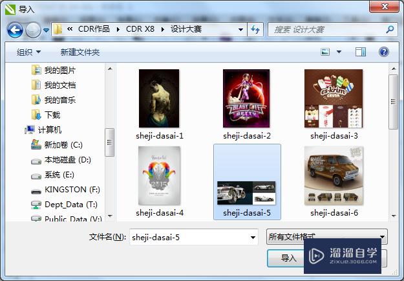Expand the arrow after CDR X8 breadcrumb

click(x=163, y=29)
